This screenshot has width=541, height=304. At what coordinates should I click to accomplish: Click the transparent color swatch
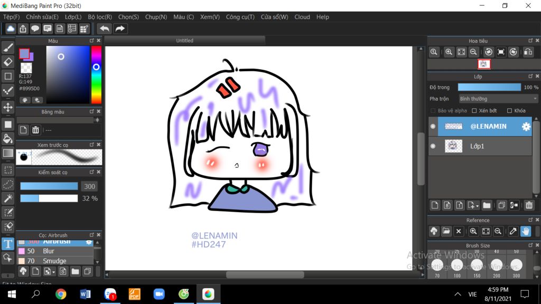(x=26, y=68)
